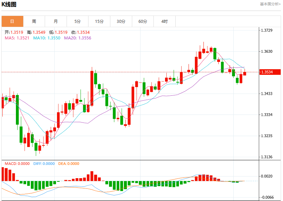Click the MA20 indicator label
Screen dimensions: 283x201
78,38
